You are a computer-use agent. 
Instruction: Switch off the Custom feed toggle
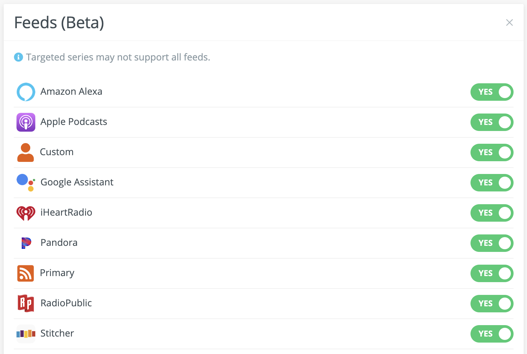[x=492, y=152]
